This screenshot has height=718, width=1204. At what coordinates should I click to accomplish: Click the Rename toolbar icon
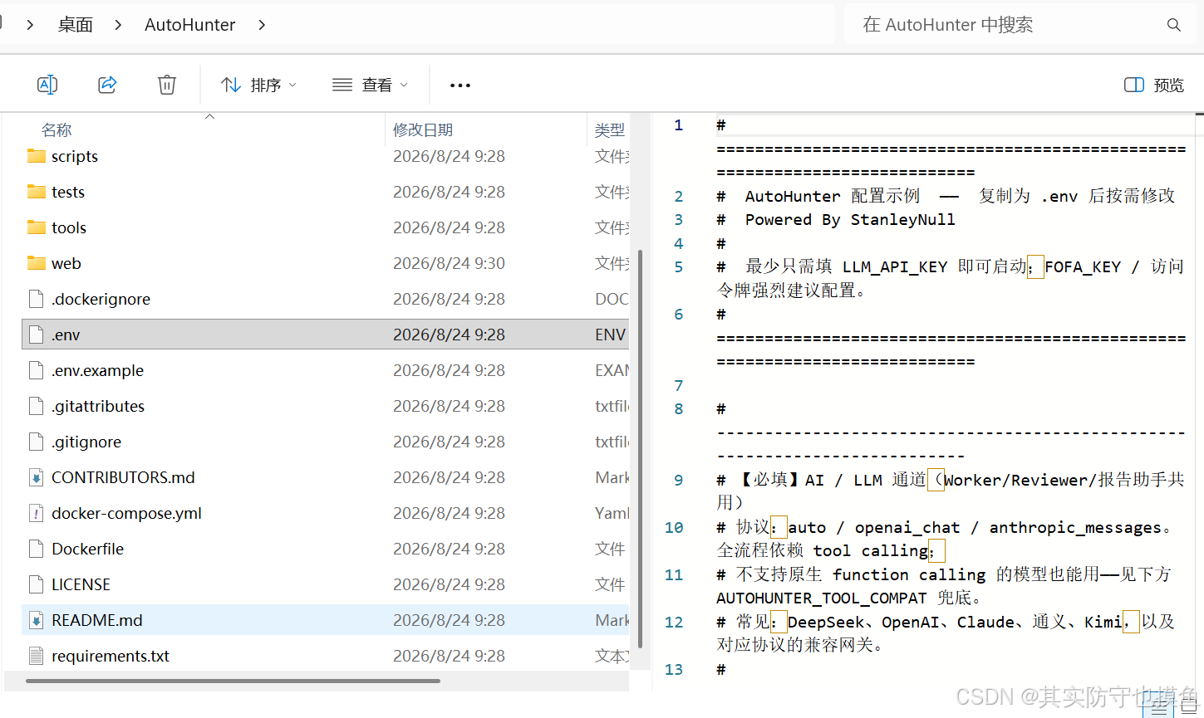[x=47, y=85]
